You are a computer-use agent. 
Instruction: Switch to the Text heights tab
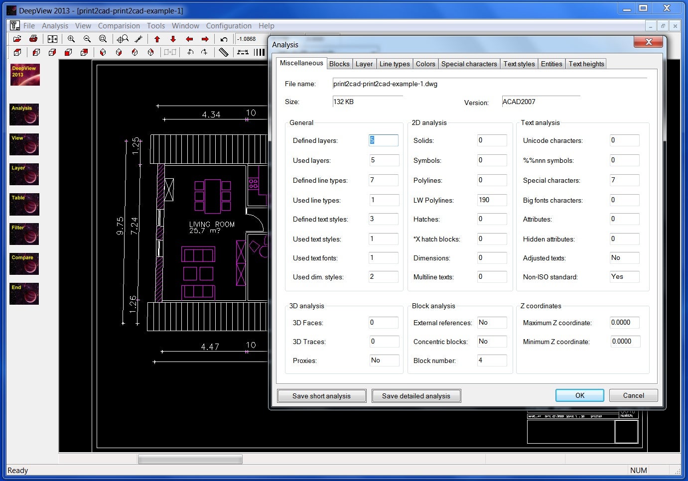point(586,64)
